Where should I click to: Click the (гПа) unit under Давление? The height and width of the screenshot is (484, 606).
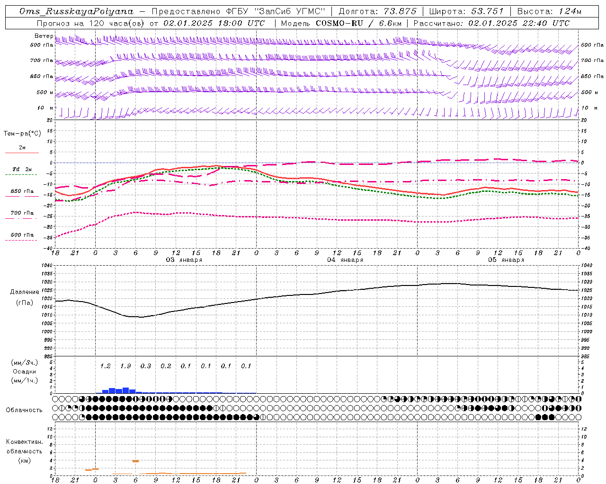tap(25, 303)
